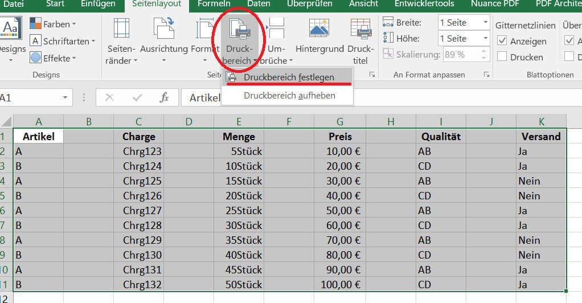Click the Breite width icon
Screen dimensions: 582x303
(x=388, y=22)
